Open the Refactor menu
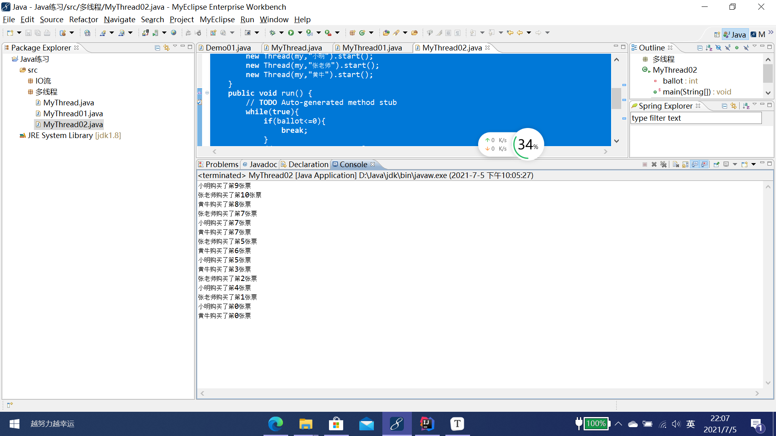The image size is (776, 436). point(83,19)
